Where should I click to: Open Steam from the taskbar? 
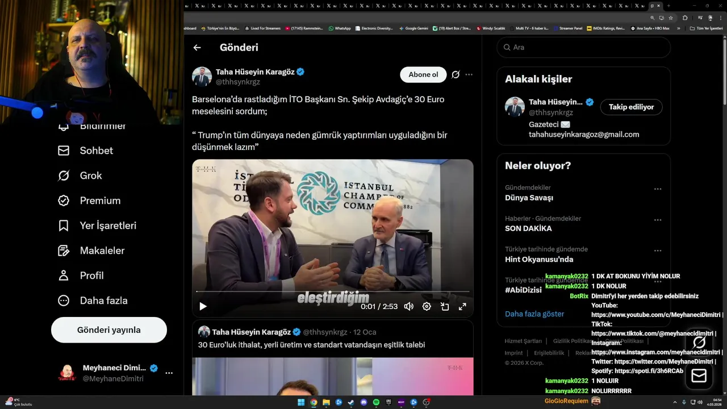point(351,402)
